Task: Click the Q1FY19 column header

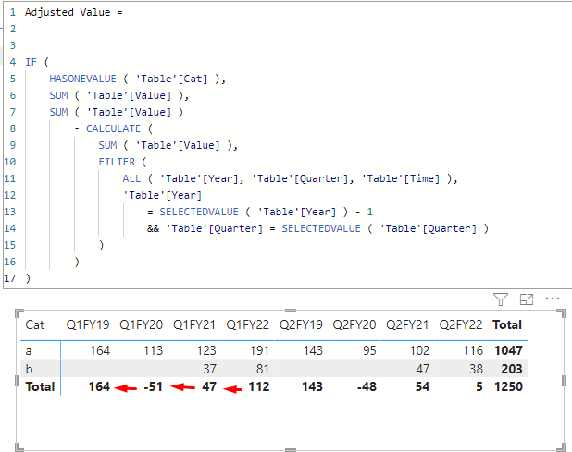Action: [x=88, y=324]
